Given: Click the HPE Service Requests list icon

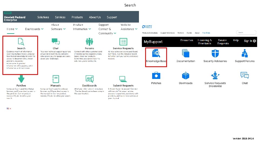Looking at the screenshot, I should pyautogui.click(x=123, y=42).
